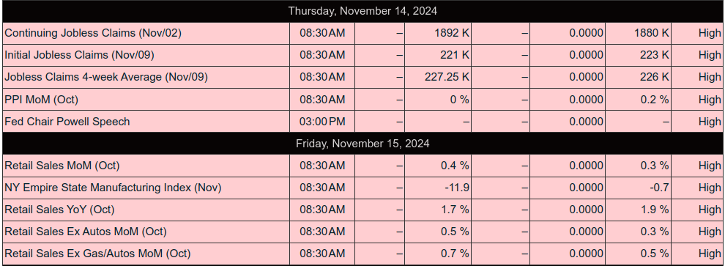725x266 pixels.
Task: Select the 227.25 K four-week average value
Action: click(447, 77)
